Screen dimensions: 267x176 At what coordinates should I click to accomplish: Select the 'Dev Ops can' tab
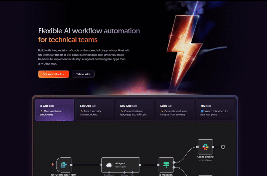coord(135,110)
